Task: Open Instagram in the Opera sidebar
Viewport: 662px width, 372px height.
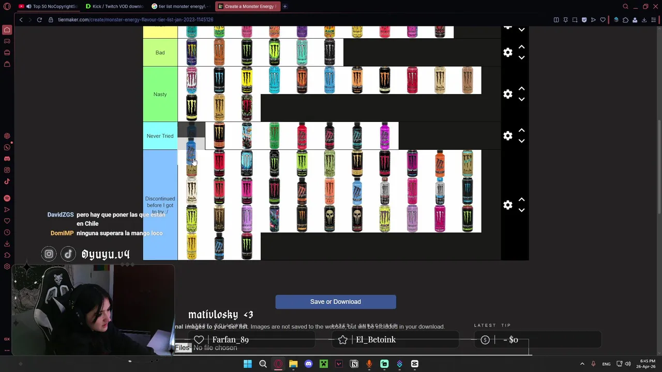Action: [7, 170]
